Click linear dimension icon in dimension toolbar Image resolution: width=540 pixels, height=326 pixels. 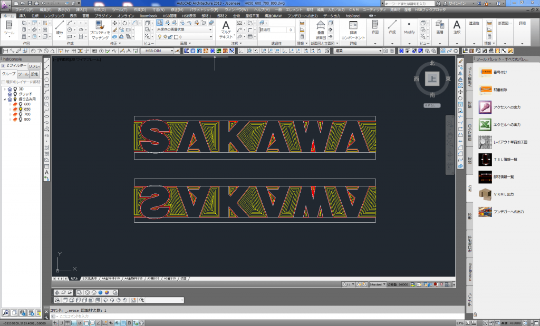click(x=5, y=51)
